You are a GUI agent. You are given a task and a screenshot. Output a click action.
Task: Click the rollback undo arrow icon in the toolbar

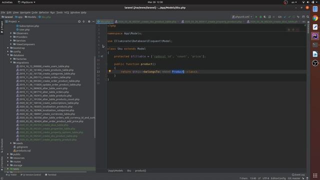[x=298, y=17]
